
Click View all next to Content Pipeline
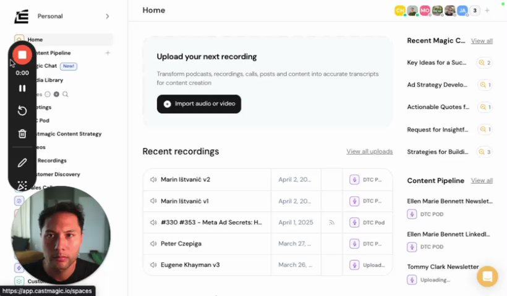point(482,181)
